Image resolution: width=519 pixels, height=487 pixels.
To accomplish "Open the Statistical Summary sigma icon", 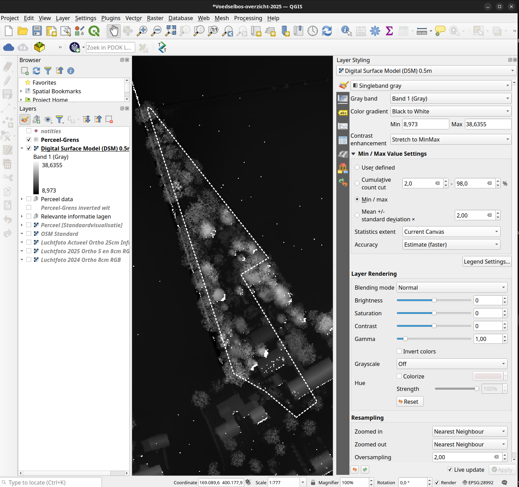I will point(389,31).
